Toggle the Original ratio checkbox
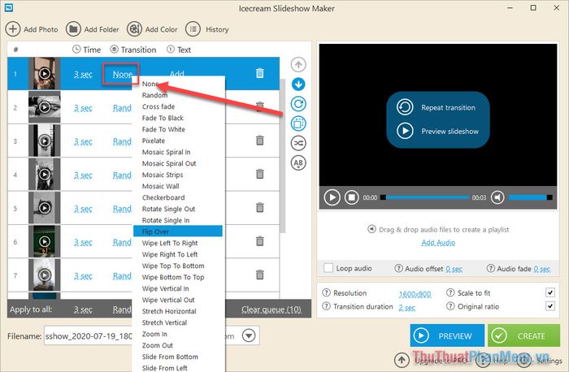Screen dimensions: 569x372 (550, 306)
